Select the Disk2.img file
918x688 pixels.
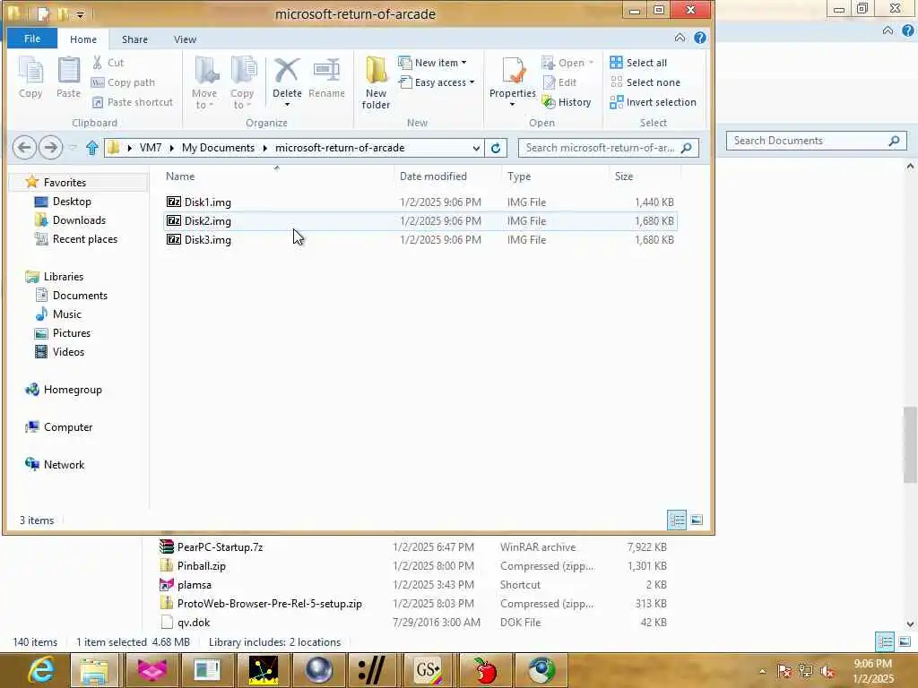point(420,221)
